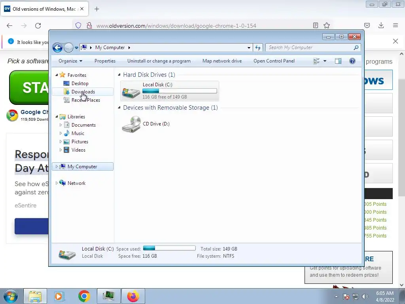405x304 pixels.
Task: Click Space used bar in details pane
Action: pyautogui.click(x=169, y=249)
